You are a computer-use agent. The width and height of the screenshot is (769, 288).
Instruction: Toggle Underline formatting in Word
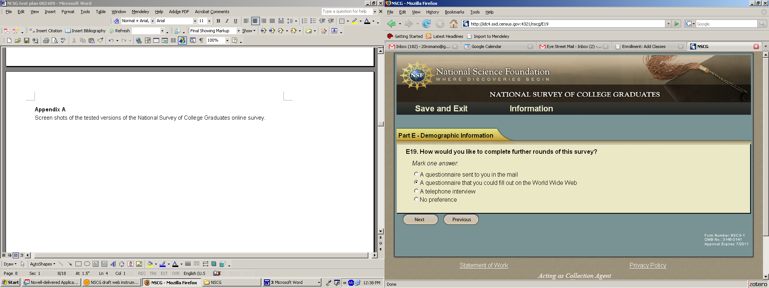pos(235,21)
